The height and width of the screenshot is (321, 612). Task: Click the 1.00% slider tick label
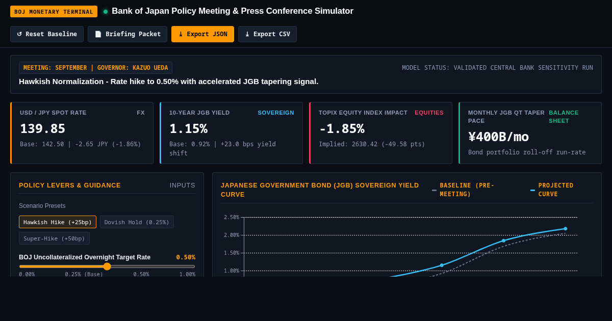click(x=187, y=274)
